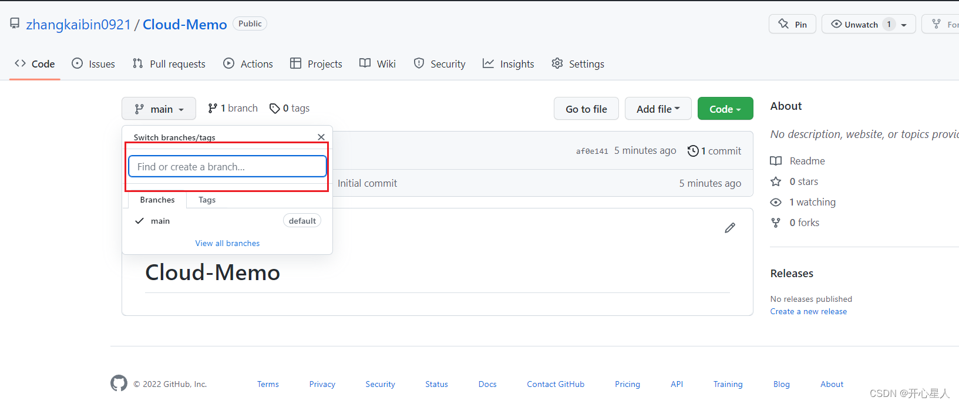
Task: Switch to Tags tab in popup
Action: (x=207, y=200)
